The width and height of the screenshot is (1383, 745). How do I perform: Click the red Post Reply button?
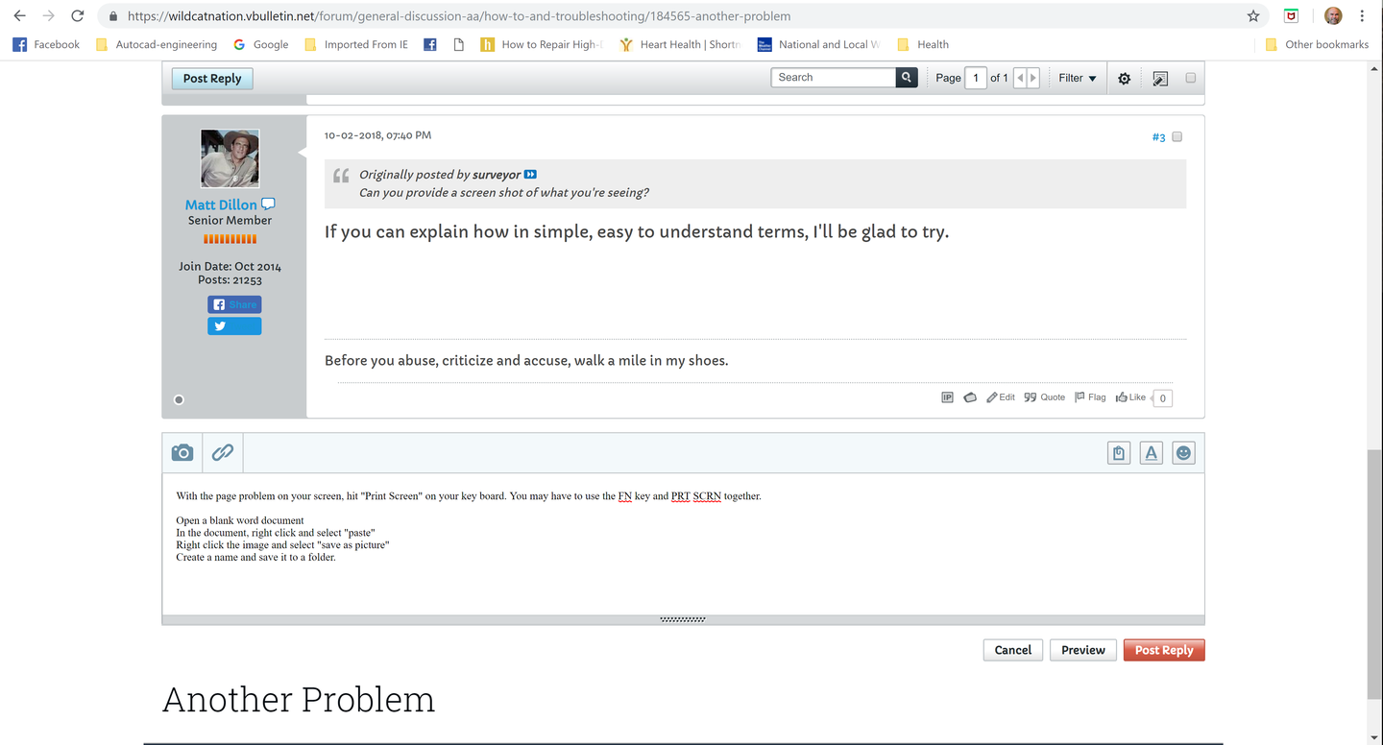(1163, 650)
